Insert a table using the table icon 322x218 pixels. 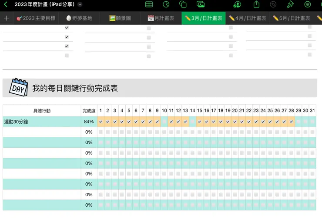(x=149, y=4)
